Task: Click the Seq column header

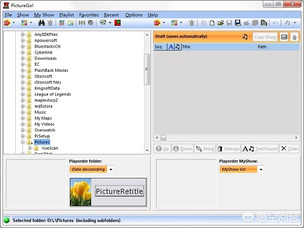Action: (x=160, y=47)
